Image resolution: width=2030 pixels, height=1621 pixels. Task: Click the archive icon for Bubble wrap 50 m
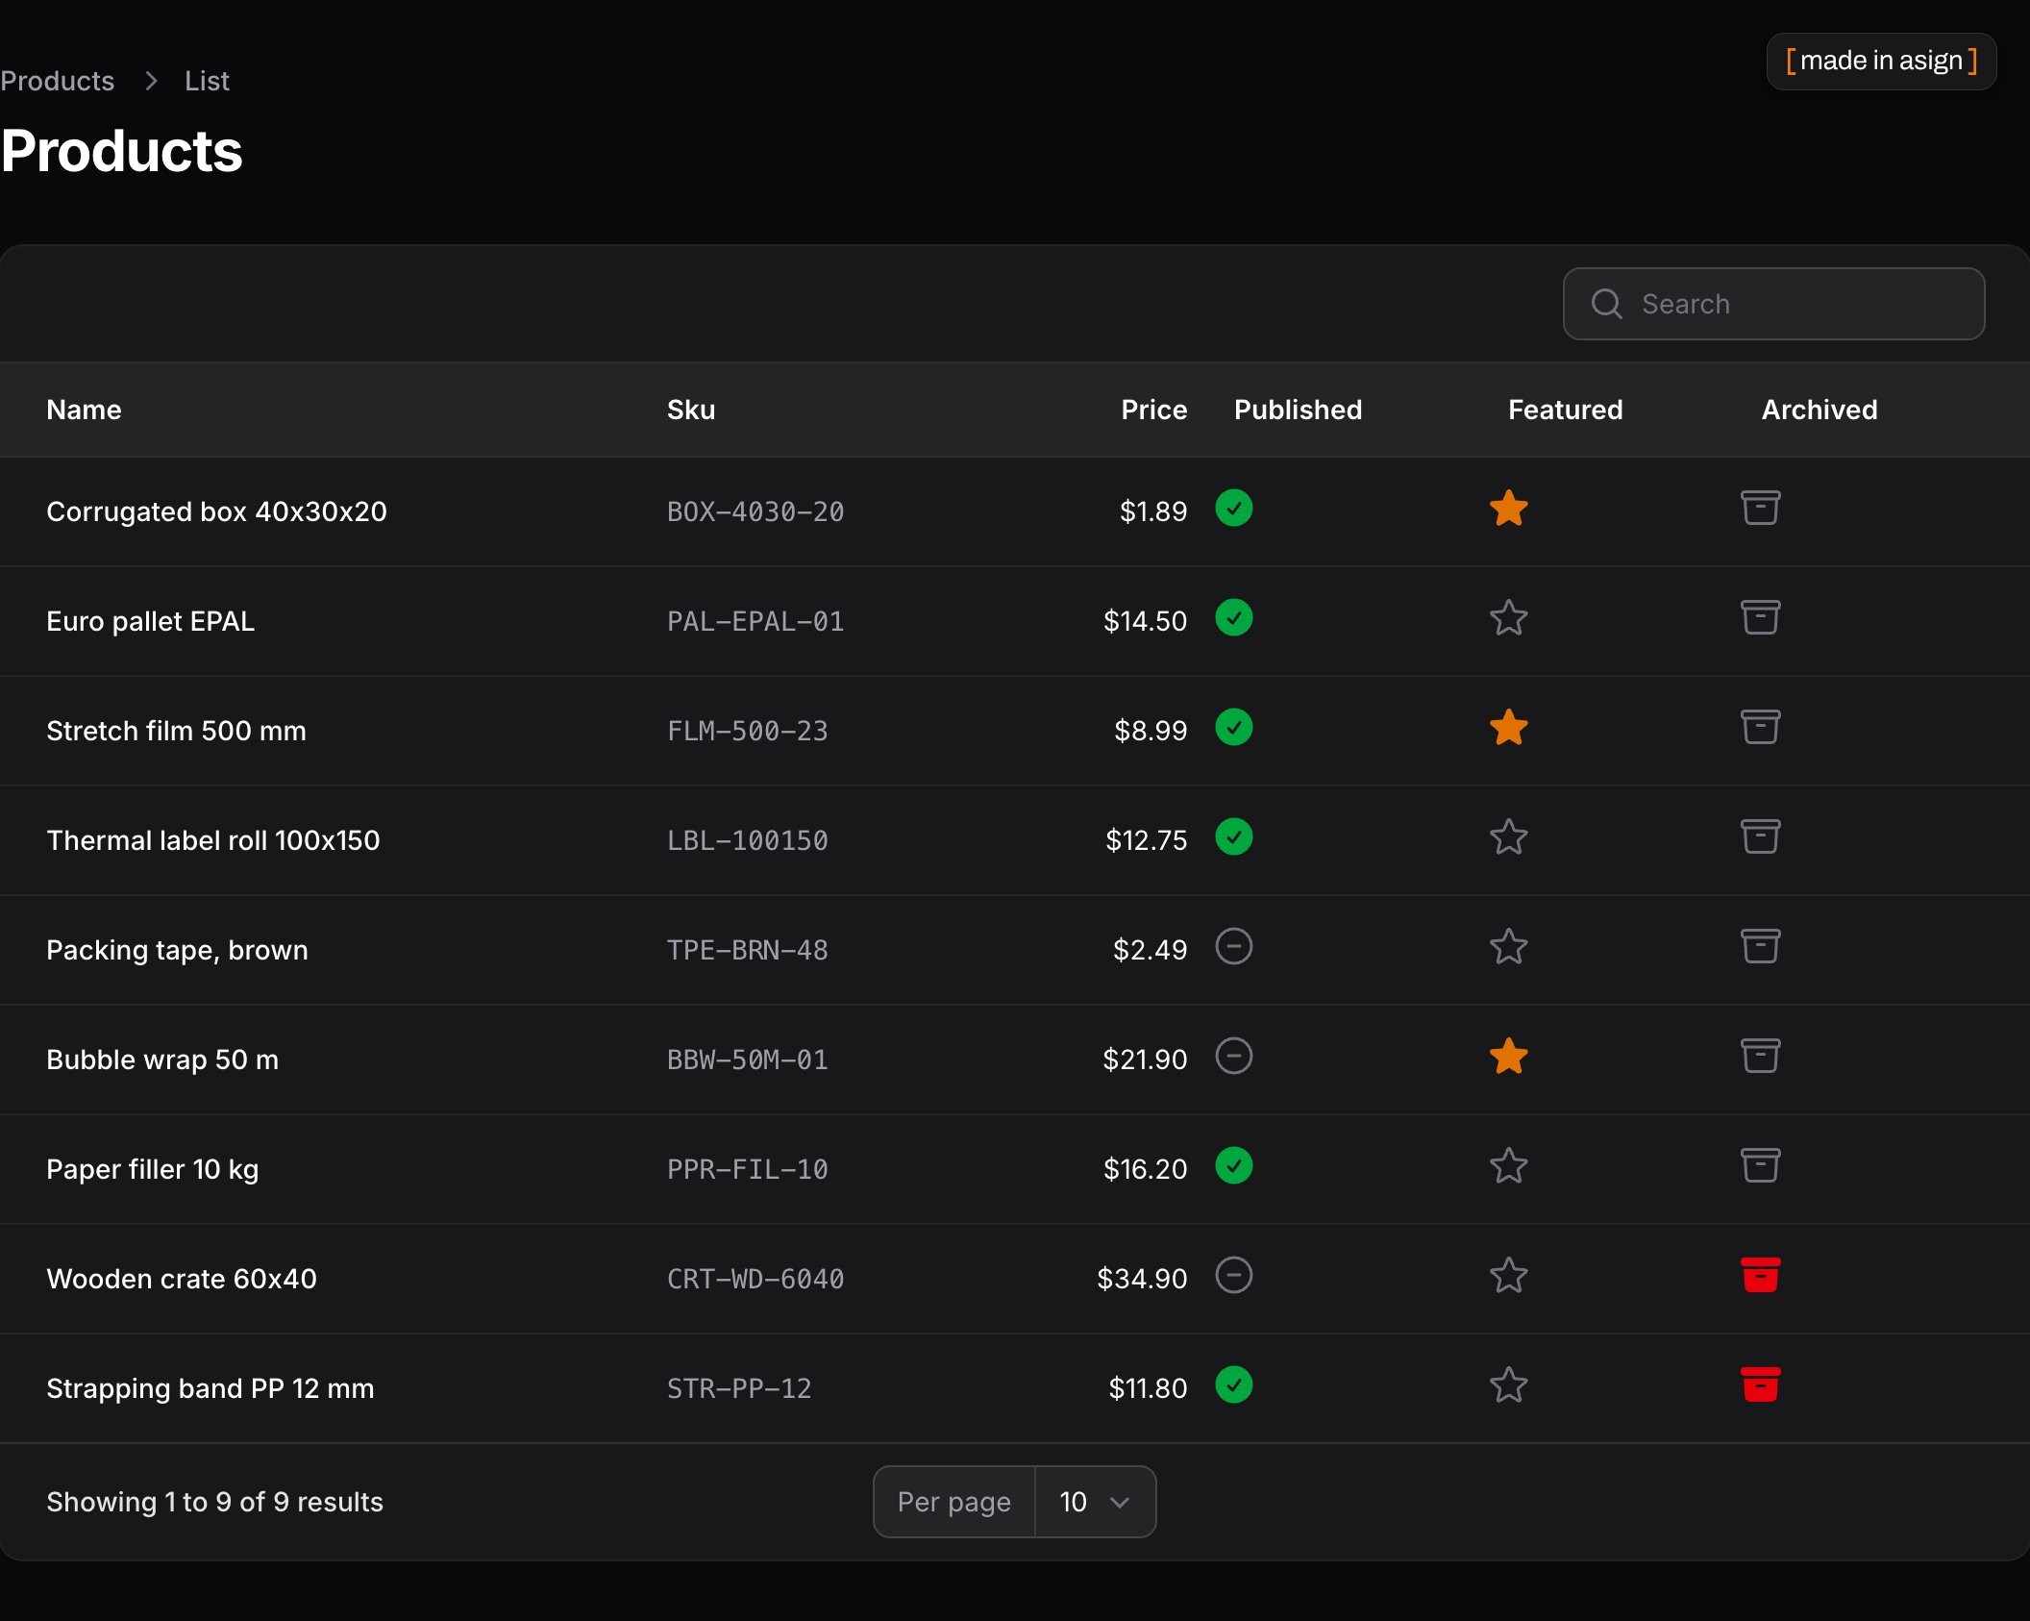click(x=1760, y=1056)
